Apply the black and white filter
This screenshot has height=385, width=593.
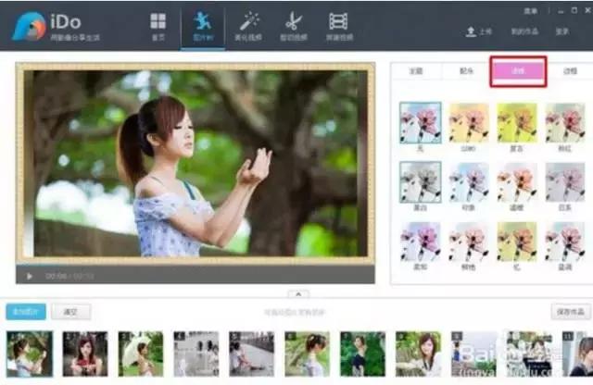420,182
